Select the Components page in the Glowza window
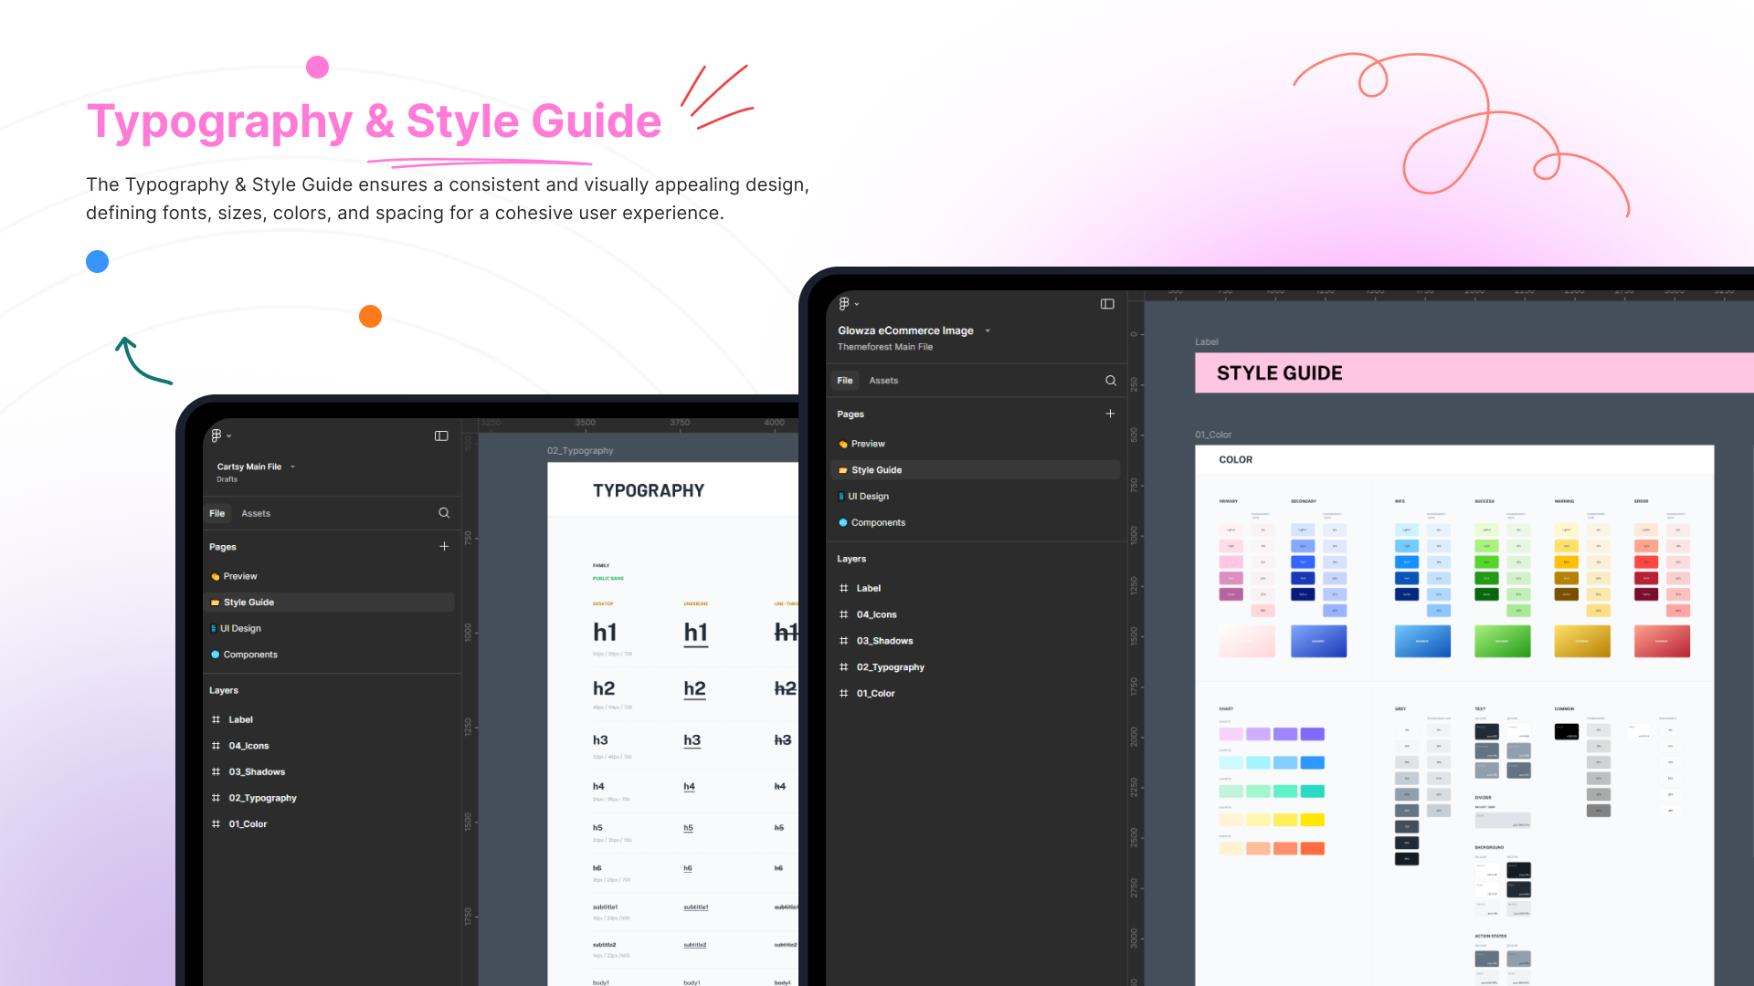The height and width of the screenshot is (986, 1754). (x=879, y=522)
